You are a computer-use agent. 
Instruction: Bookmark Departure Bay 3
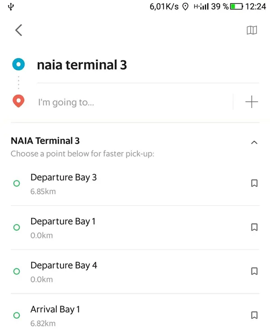coord(254,183)
